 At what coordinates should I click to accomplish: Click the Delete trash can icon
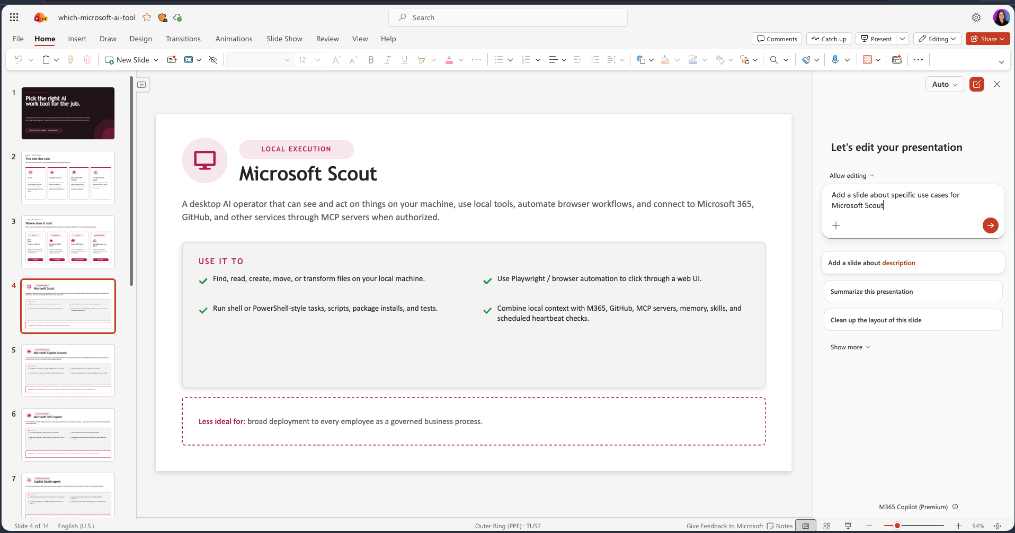coord(87,60)
